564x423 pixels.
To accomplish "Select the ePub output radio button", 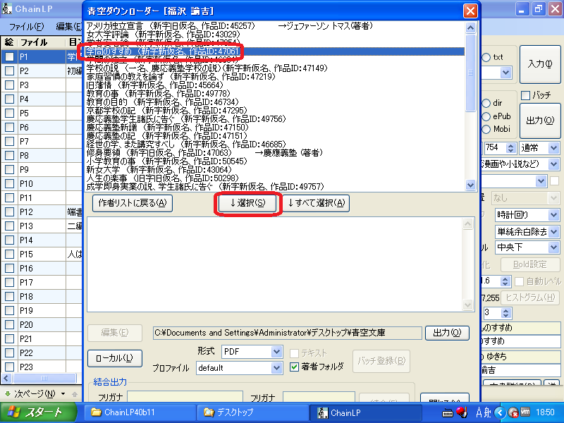I will [x=486, y=116].
